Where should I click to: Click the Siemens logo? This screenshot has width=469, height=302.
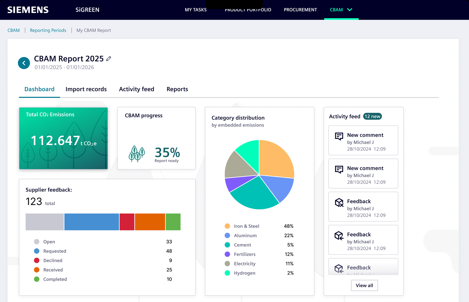(28, 10)
